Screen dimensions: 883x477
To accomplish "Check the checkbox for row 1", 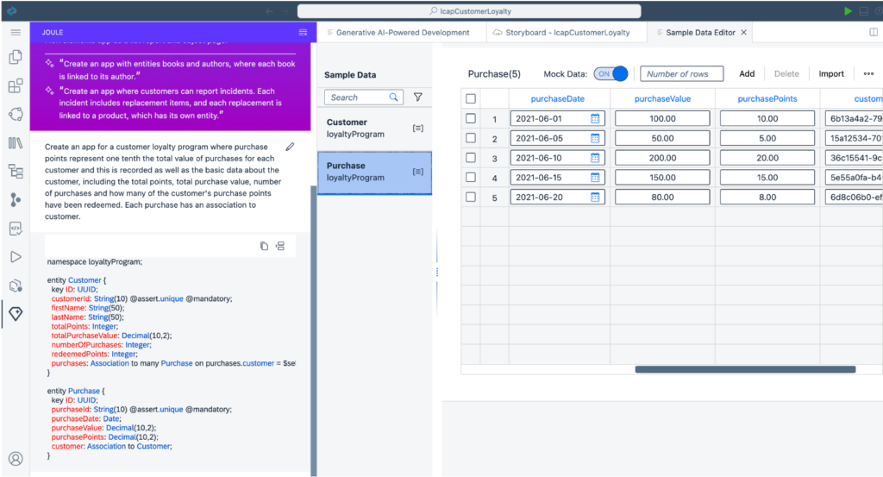I will tap(471, 119).
